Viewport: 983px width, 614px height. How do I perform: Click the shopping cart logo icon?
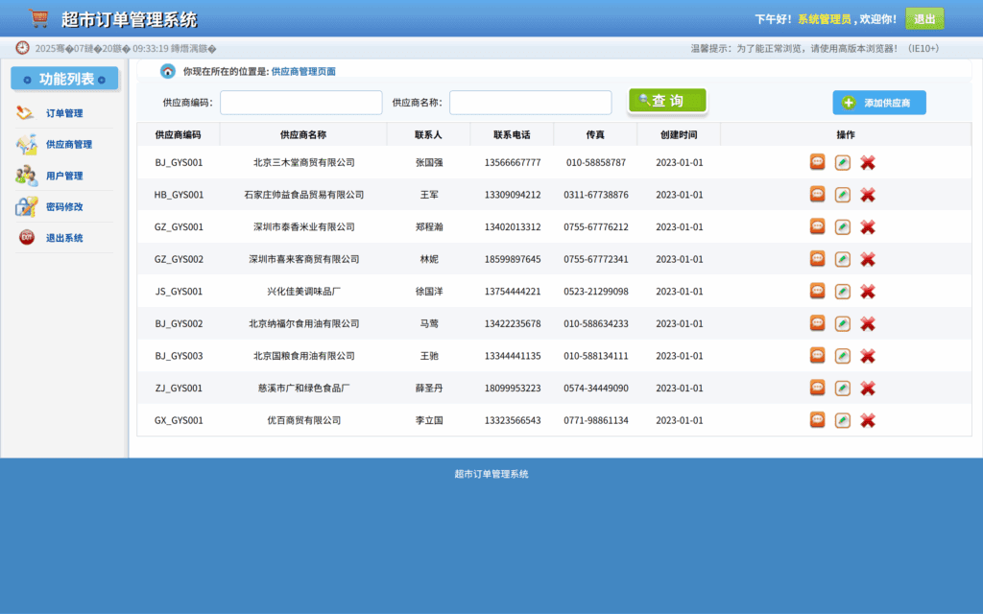click(38, 16)
